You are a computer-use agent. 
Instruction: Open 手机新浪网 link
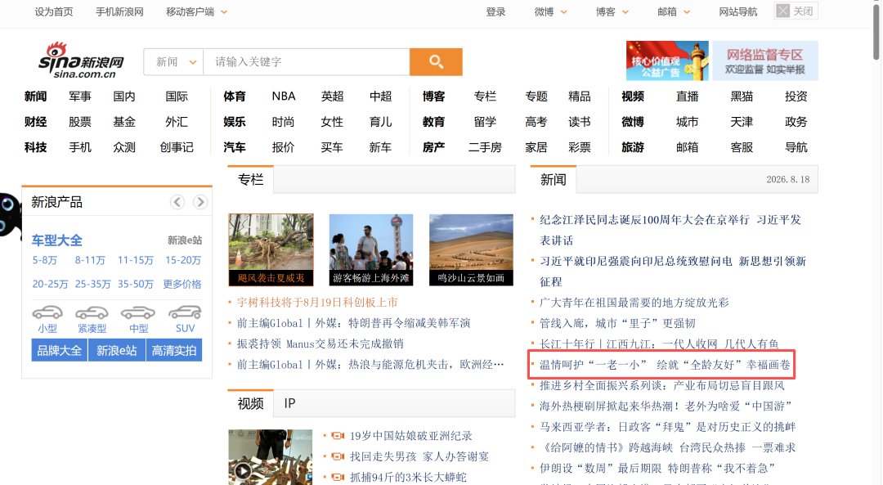pos(119,11)
